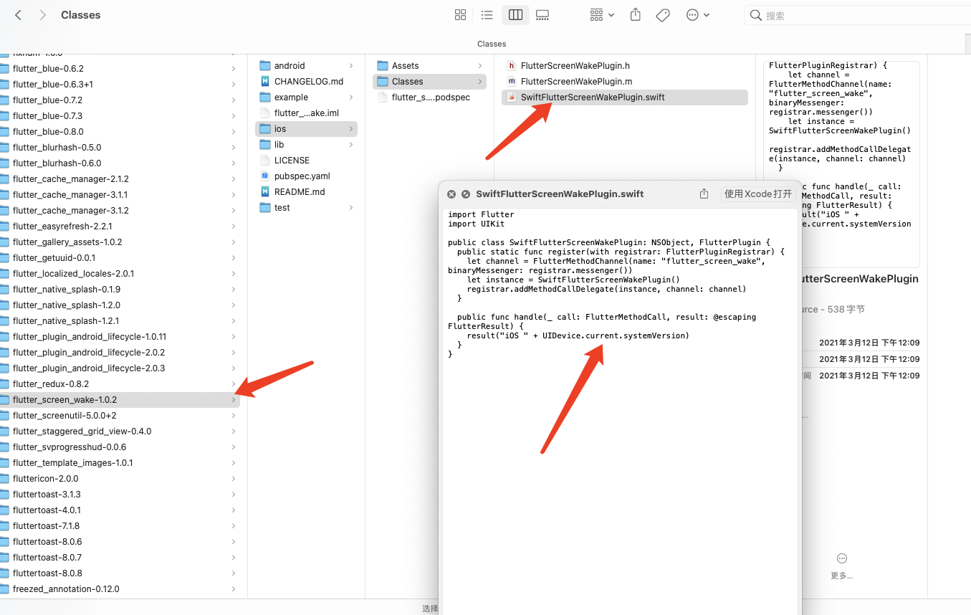Select flutter_svprogresshud-0.0.6 folder
This screenshot has width=971, height=615.
coord(120,447)
